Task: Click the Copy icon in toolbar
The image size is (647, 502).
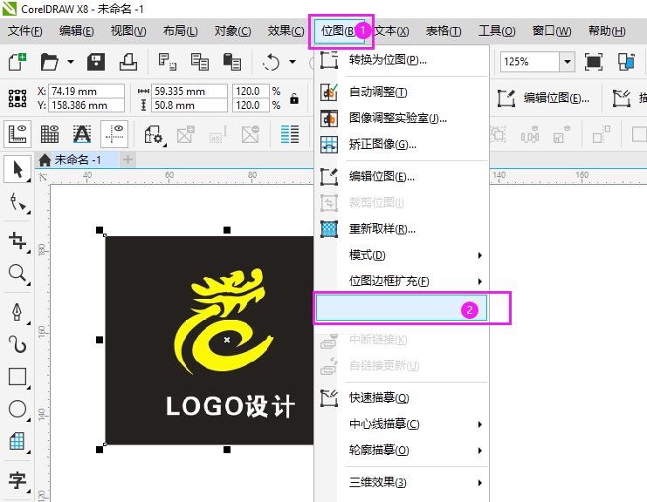Action: [x=200, y=62]
